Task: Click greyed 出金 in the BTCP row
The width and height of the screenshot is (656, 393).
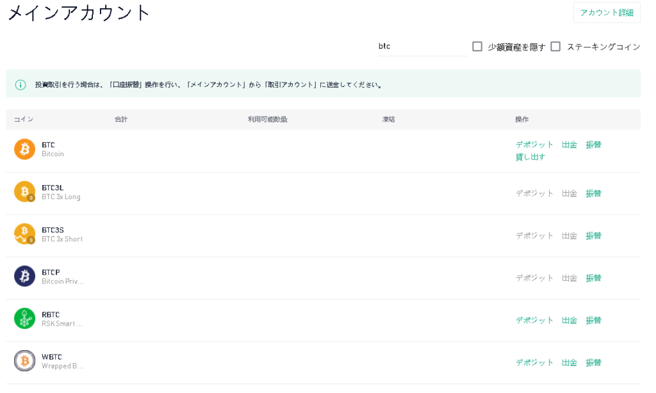Action: click(x=570, y=278)
